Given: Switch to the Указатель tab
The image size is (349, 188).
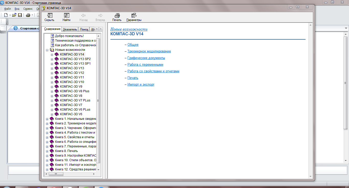Looking at the screenshot, I should 70,29.
